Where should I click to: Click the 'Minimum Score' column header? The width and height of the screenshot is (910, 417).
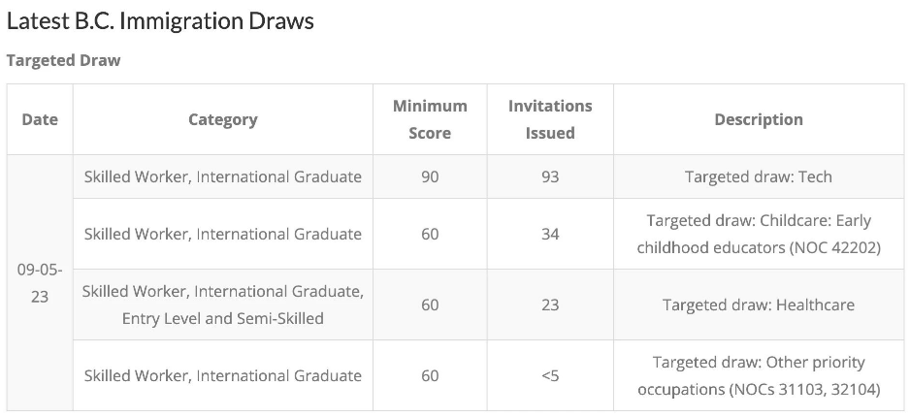click(x=430, y=119)
